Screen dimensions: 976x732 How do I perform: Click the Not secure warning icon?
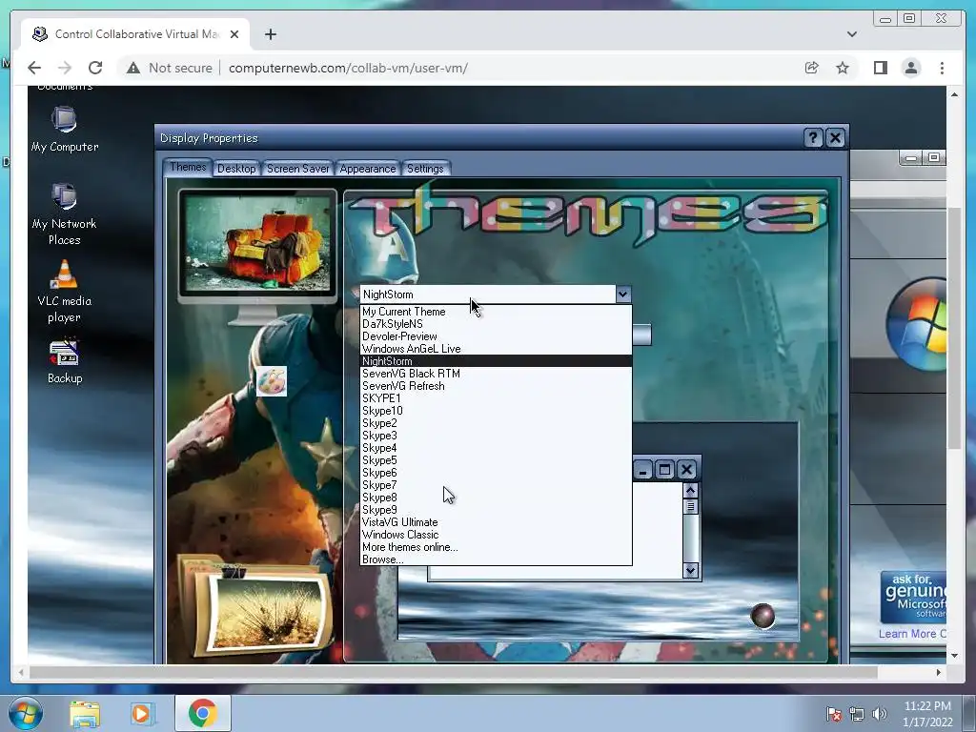click(x=133, y=68)
